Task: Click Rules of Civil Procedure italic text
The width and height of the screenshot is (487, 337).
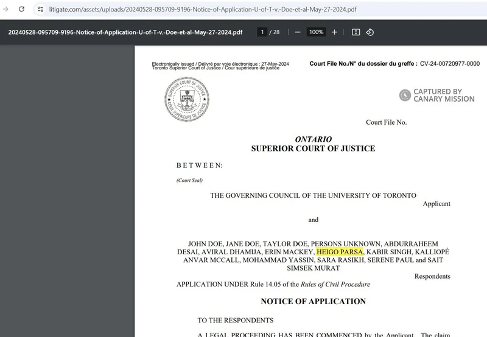Action: pyautogui.click(x=335, y=284)
